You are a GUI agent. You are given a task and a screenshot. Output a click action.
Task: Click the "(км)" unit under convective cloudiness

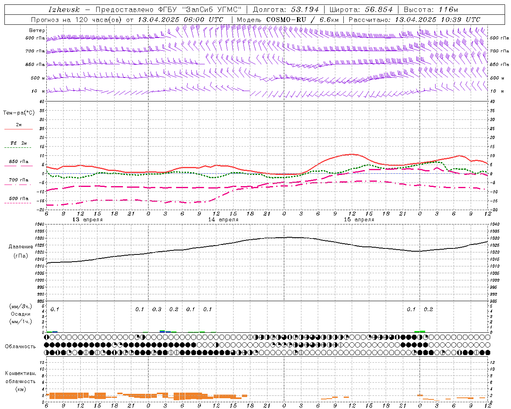[x=20, y=389]
